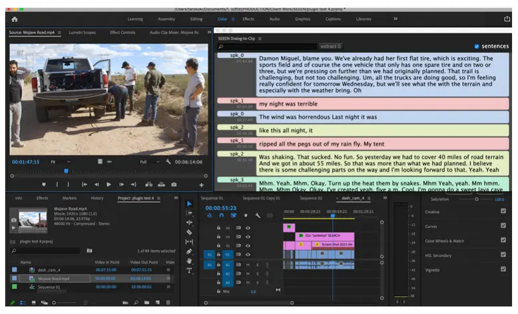The image size is (518, 314).
Task: Switch to the Effects workspace tab
Action: (x=248, y=19)
